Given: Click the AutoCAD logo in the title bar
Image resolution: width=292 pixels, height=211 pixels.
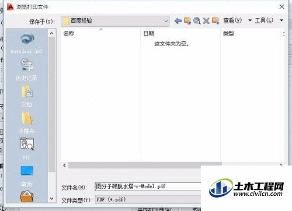Looking at the screenshot, I should click(11, 7).
